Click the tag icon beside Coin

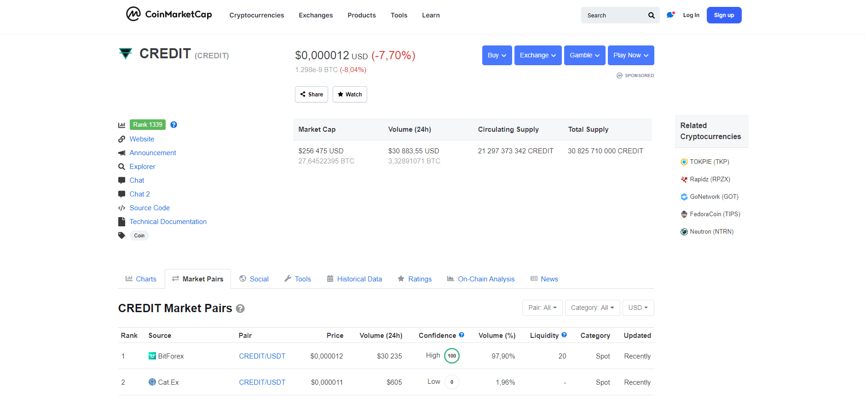pos(121,235)
